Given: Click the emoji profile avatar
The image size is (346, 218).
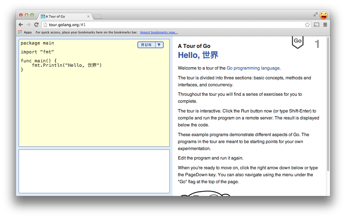Looking at the screenshot, I should point(323,15).
